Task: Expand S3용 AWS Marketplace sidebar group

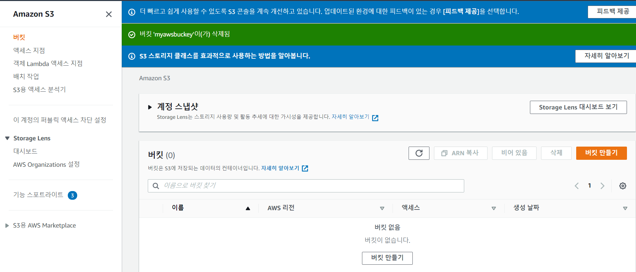Action: click(7, 225)
